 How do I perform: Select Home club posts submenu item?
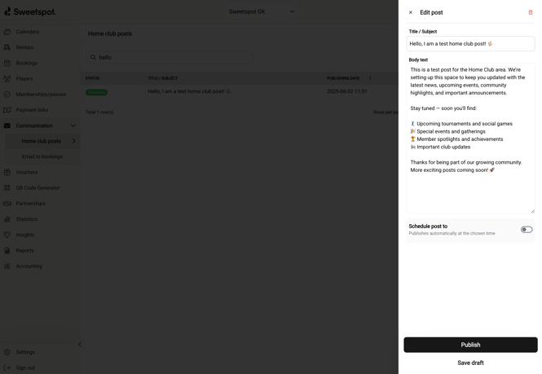point(41,141)
